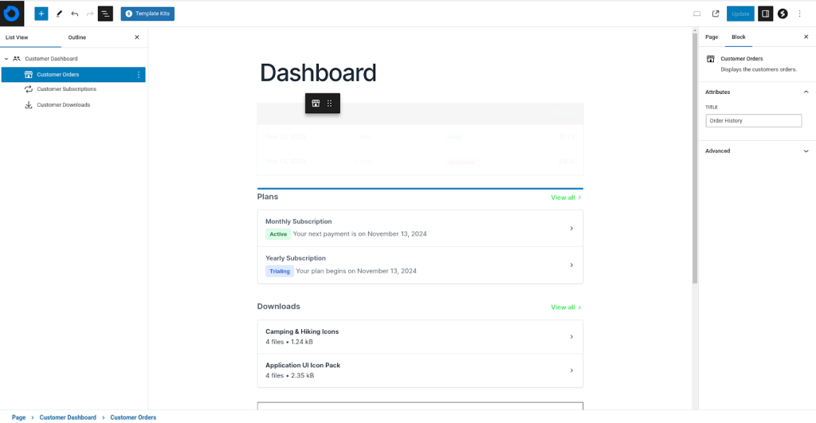Switch to the Page tab in sidebar
This screenshot has width=816, height=423.
tap(712, 37)
